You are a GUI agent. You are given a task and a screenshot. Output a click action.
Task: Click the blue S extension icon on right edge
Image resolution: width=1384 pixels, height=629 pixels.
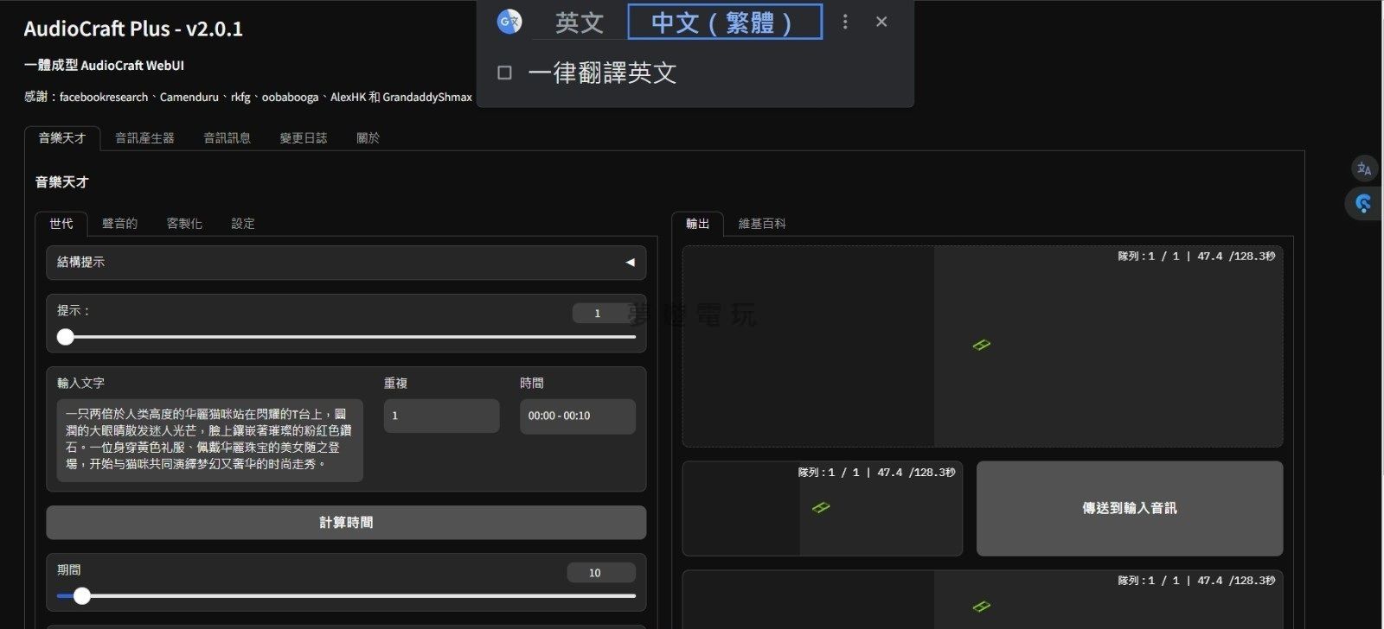click(1364, 204)
